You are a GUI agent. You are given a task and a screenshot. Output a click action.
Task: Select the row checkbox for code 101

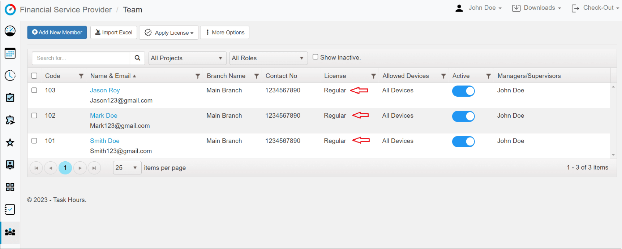[34, 141]
